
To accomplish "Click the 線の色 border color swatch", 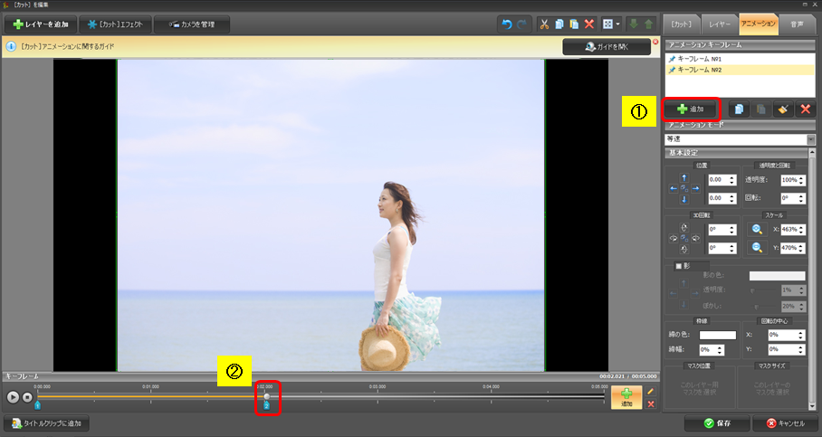I will pyautogui.click(x=717, y=335).
